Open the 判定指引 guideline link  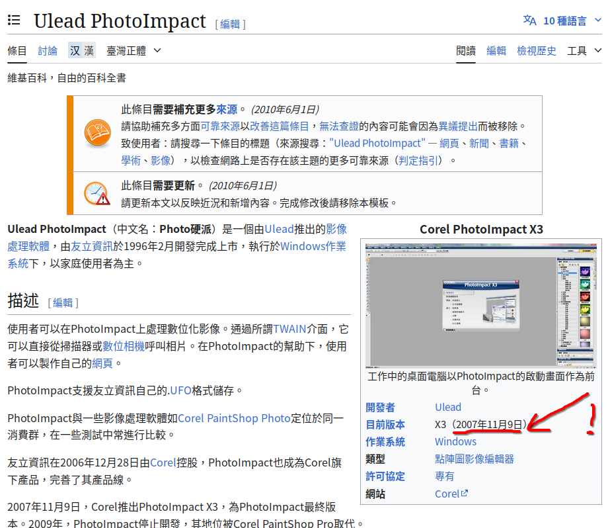point(420,160)
